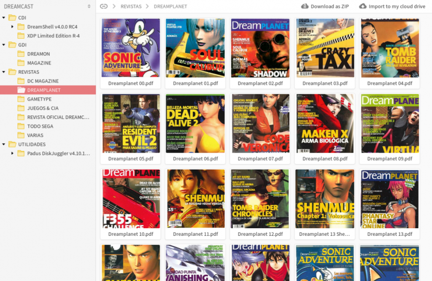Click the GAMETYPE folder icon

21,99
